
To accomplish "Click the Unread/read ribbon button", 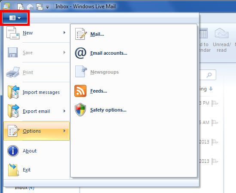I will (221, 40).
